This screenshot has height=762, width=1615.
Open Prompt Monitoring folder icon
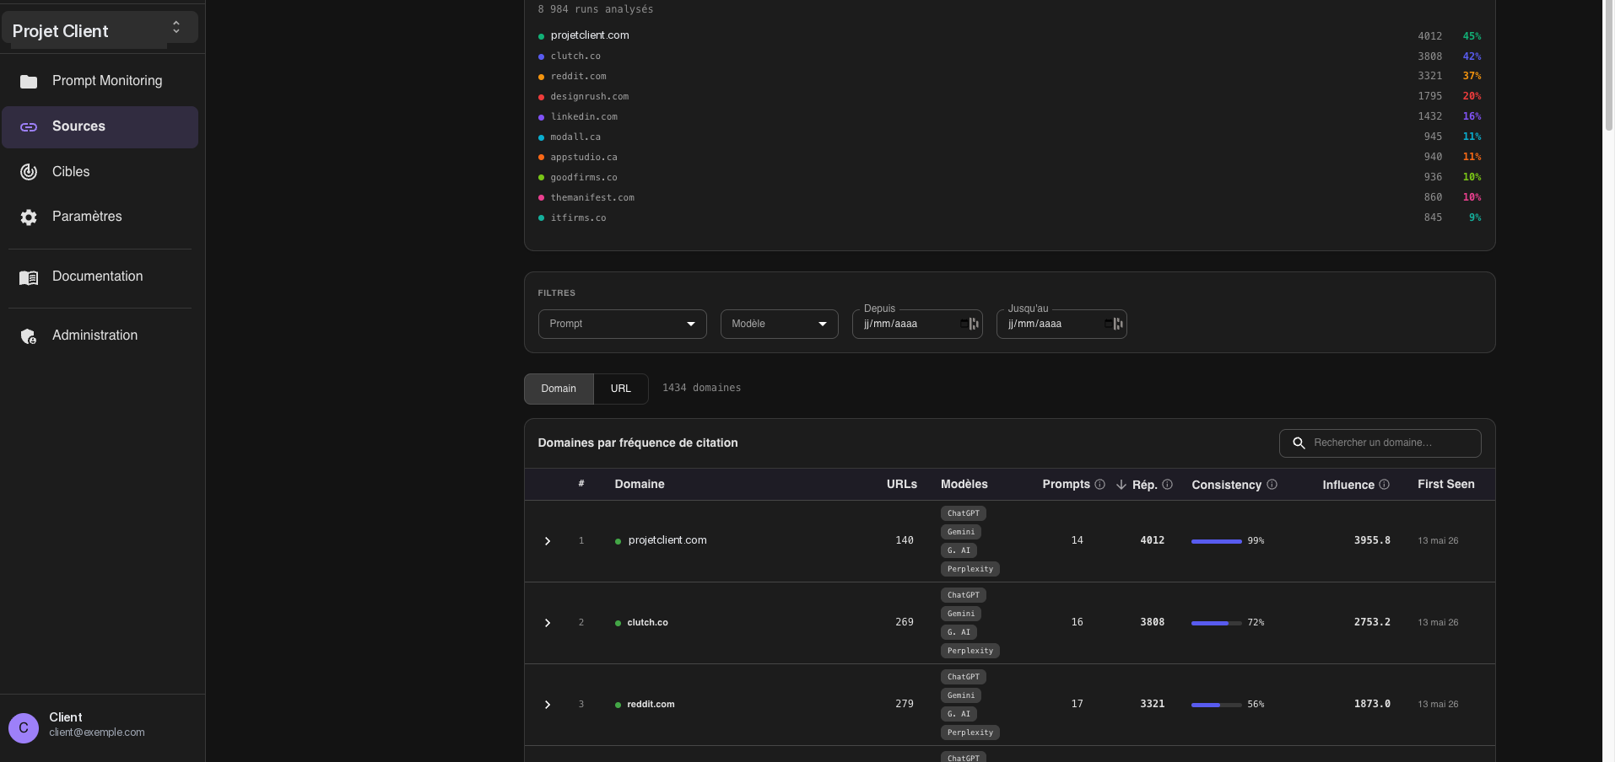click(x=29, y=82)
